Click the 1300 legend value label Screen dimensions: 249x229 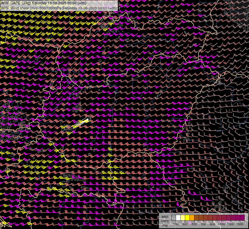click(231, 224)
